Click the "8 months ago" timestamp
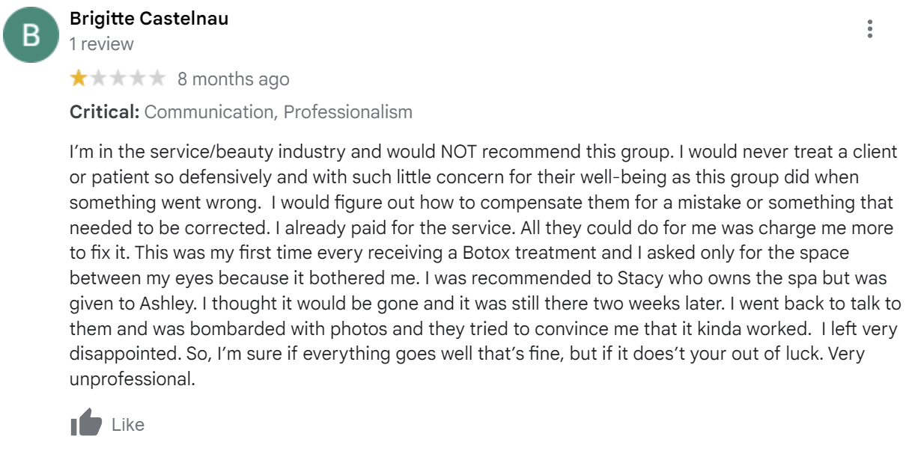This screenshot has height=451, width=909. click(233, 79)
